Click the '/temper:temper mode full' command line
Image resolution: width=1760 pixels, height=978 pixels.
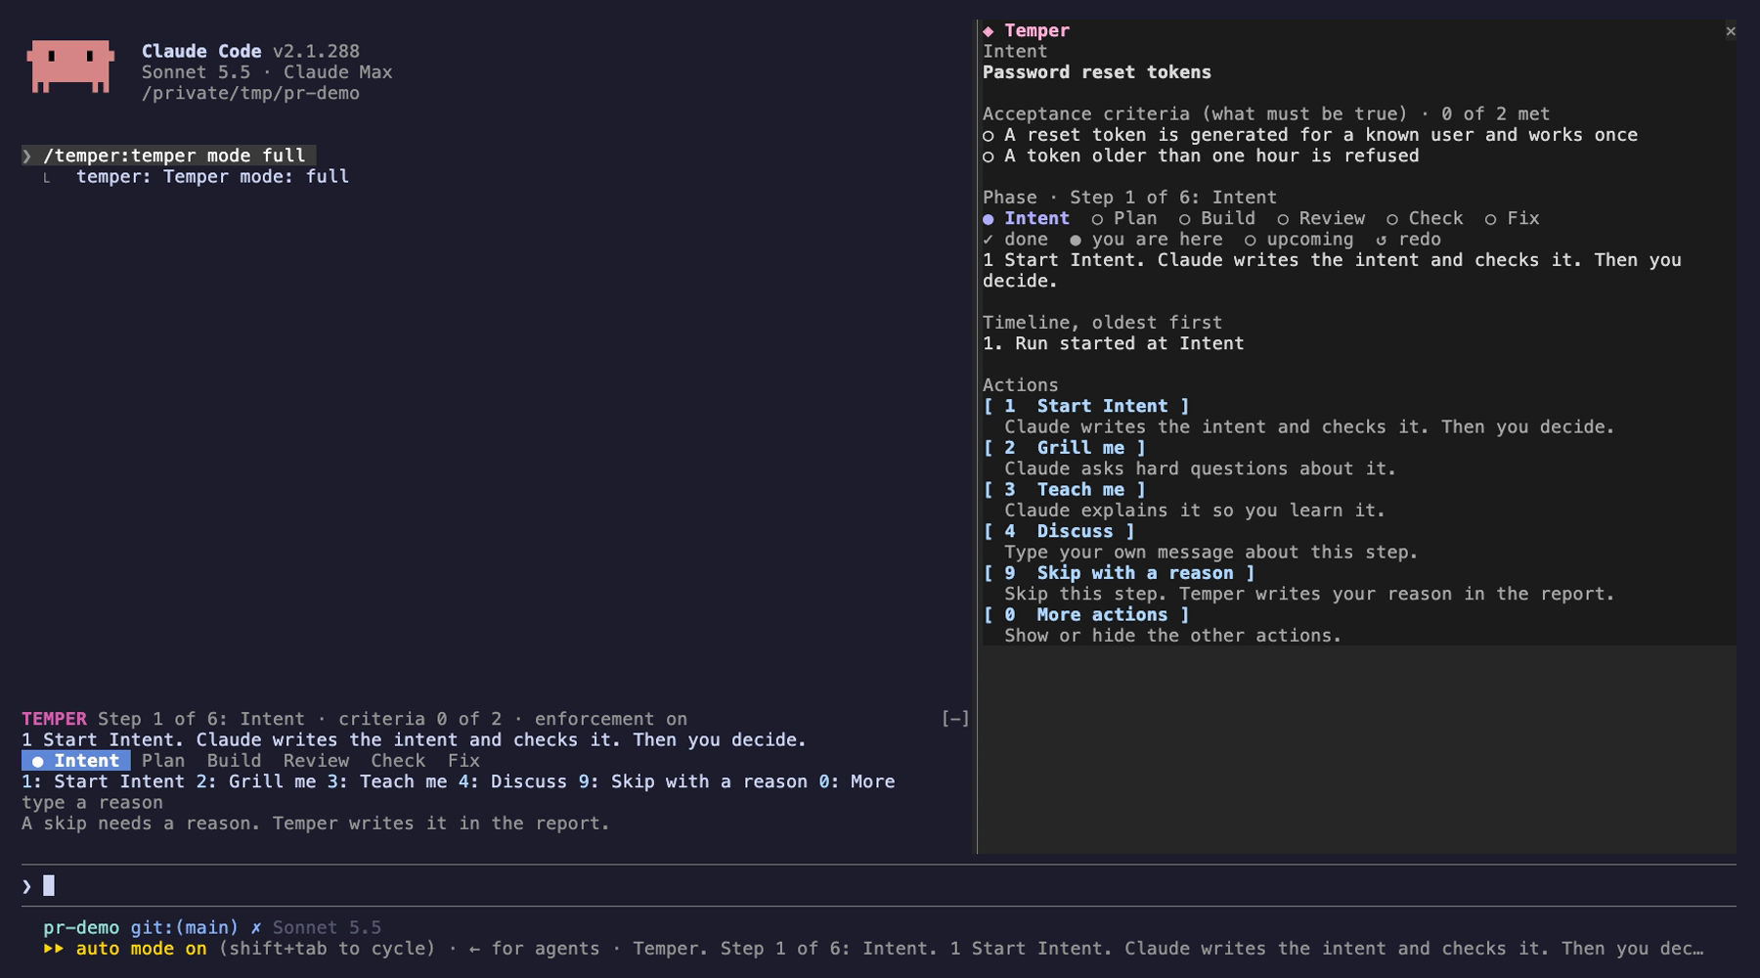click(x=168, y=156)
